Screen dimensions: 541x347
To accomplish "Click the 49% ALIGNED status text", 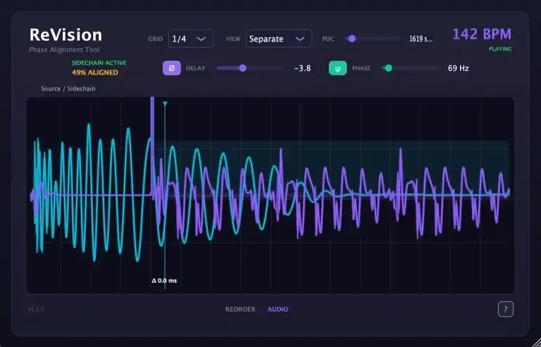I will point(95,72).
